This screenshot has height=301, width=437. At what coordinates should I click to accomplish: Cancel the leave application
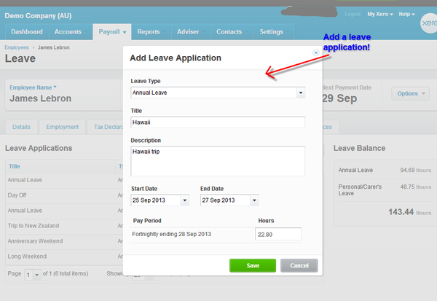coord(299,265)
